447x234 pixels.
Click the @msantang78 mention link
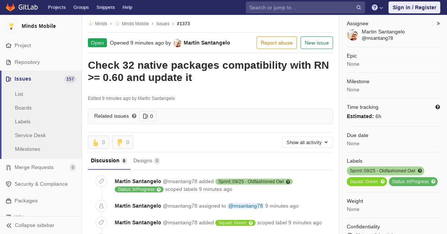tap(245, 206)
